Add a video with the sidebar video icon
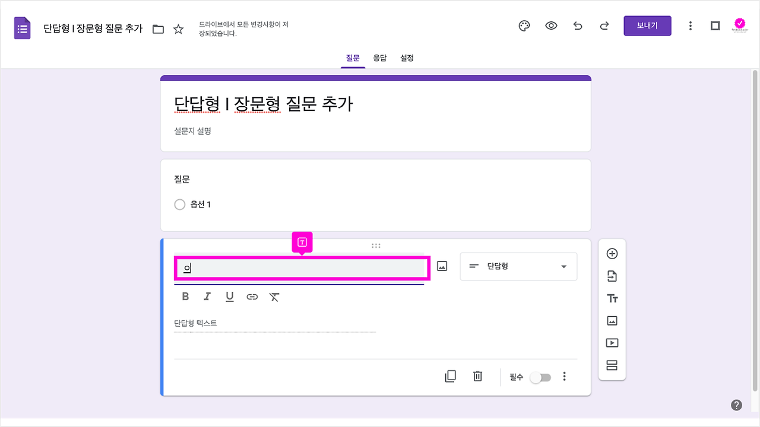Screen dimensions: 760x427 click(612, 343)
